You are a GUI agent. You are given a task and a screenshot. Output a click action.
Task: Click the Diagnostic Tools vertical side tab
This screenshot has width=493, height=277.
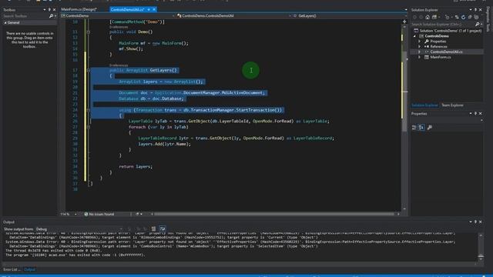488,19
